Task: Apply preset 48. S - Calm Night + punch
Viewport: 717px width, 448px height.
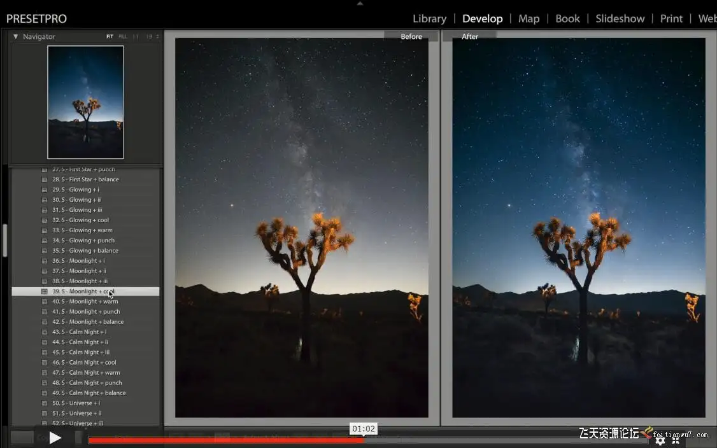Action: (85, 383)
